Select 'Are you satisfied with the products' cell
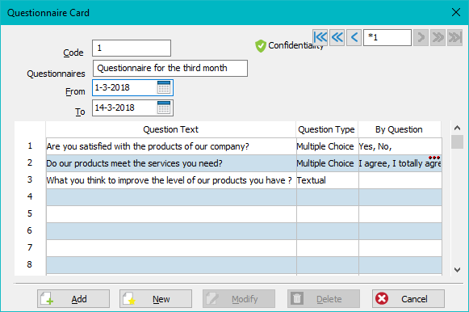Image resolution: width=469 pixels, height=312 pixels. click(171, 146)
